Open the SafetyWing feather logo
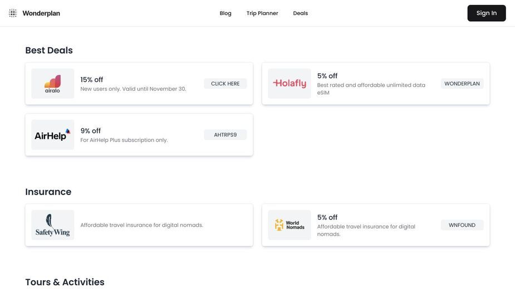Screen dimensions: 515x289 (x=52, y=225)
